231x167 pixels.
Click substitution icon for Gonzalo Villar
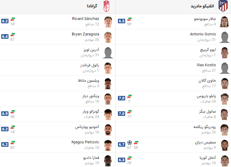coord(13,112)
